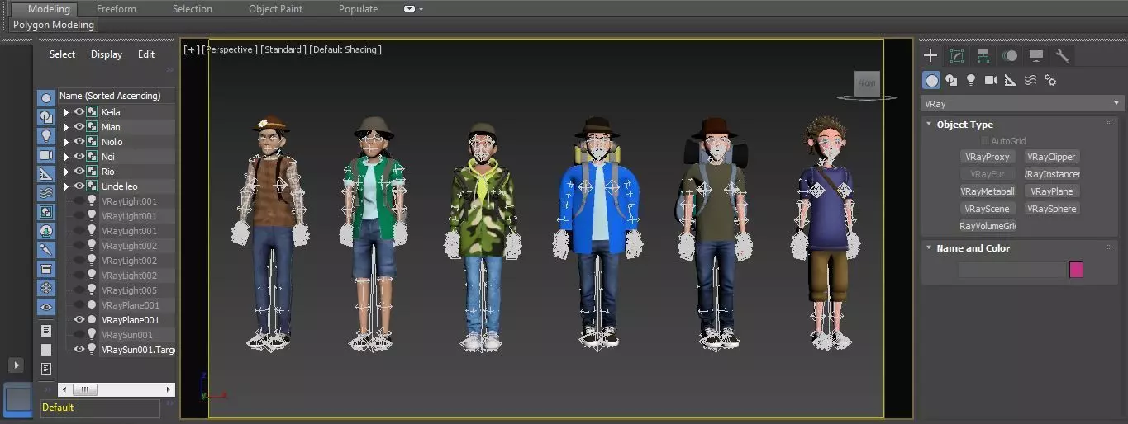This screenshot has width=1128, height=424.
Task: Sort by the Name (Sorted Ascending) column header
Action: 117,96
